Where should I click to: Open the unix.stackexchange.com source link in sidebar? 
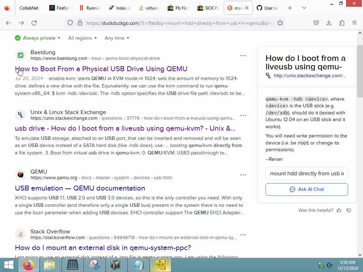pyautogui.click(x=310, y=76)
